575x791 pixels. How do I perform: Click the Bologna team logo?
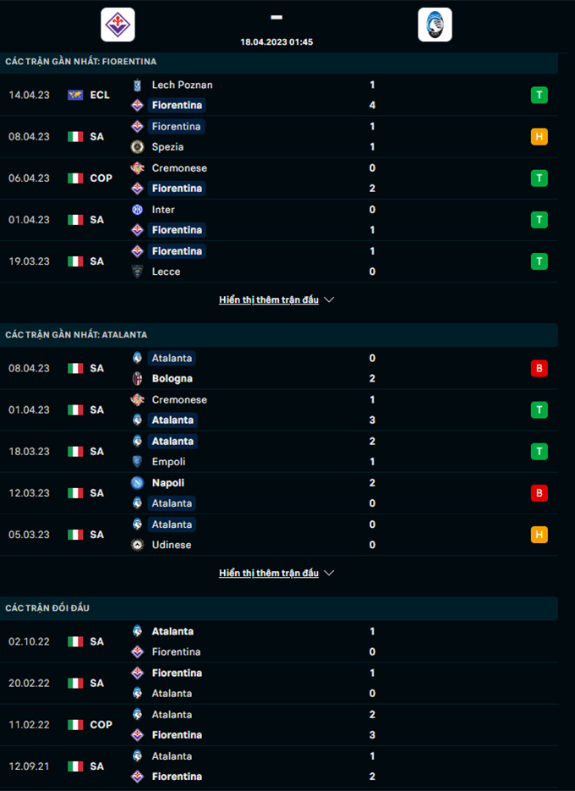tap(137, 379)
